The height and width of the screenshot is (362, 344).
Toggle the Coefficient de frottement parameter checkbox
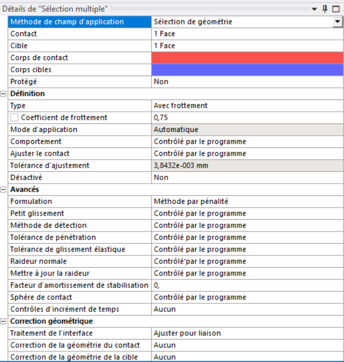click(x=14, y=118)
